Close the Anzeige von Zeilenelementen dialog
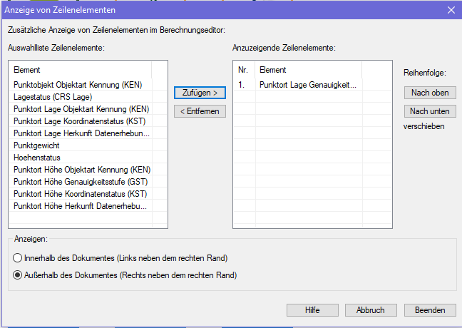 451,10
